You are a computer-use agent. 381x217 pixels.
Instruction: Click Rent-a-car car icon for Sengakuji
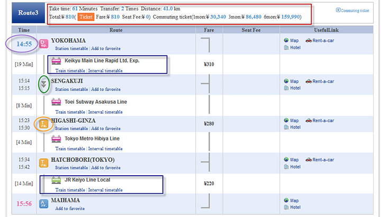(309, 81)
